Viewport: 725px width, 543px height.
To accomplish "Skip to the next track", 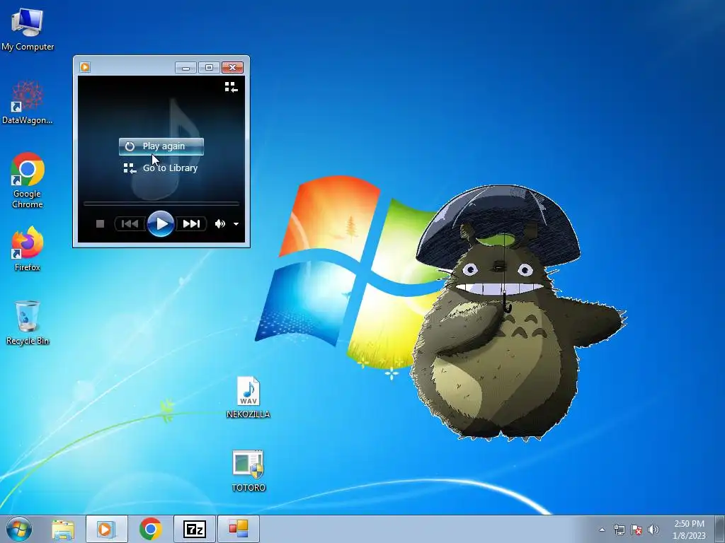I will pos(191,224).
